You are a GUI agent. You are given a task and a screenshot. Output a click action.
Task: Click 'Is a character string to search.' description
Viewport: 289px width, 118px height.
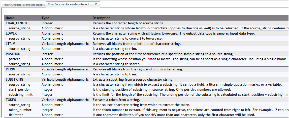click(x=116, y=64)
